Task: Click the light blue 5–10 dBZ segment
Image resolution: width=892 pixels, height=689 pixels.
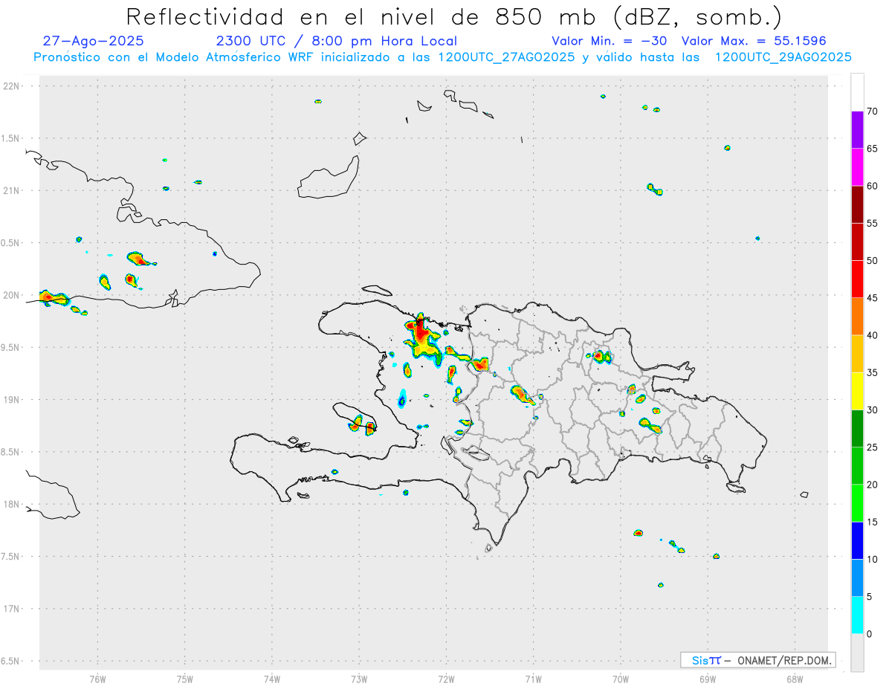Action: click(857, 578)
